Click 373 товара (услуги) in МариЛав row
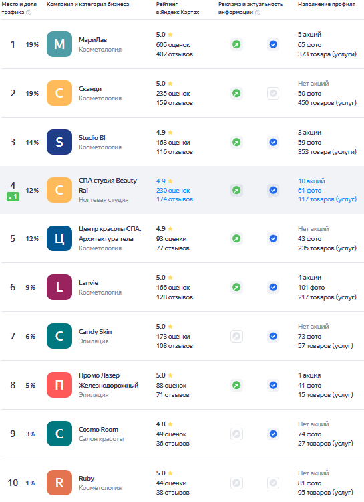Viewport: 364px width, 502px height. point(327,54)
